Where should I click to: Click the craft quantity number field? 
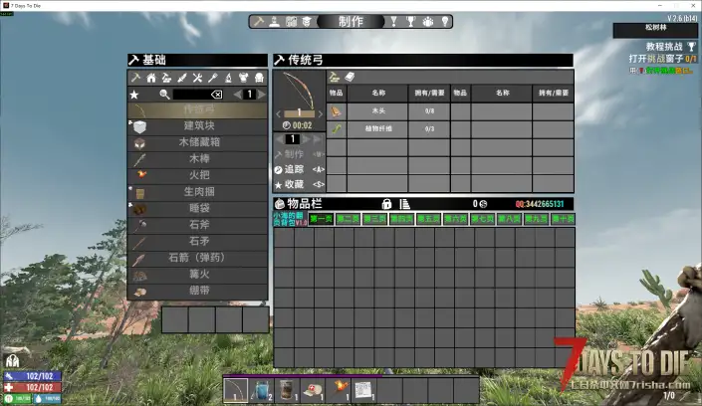293,139
